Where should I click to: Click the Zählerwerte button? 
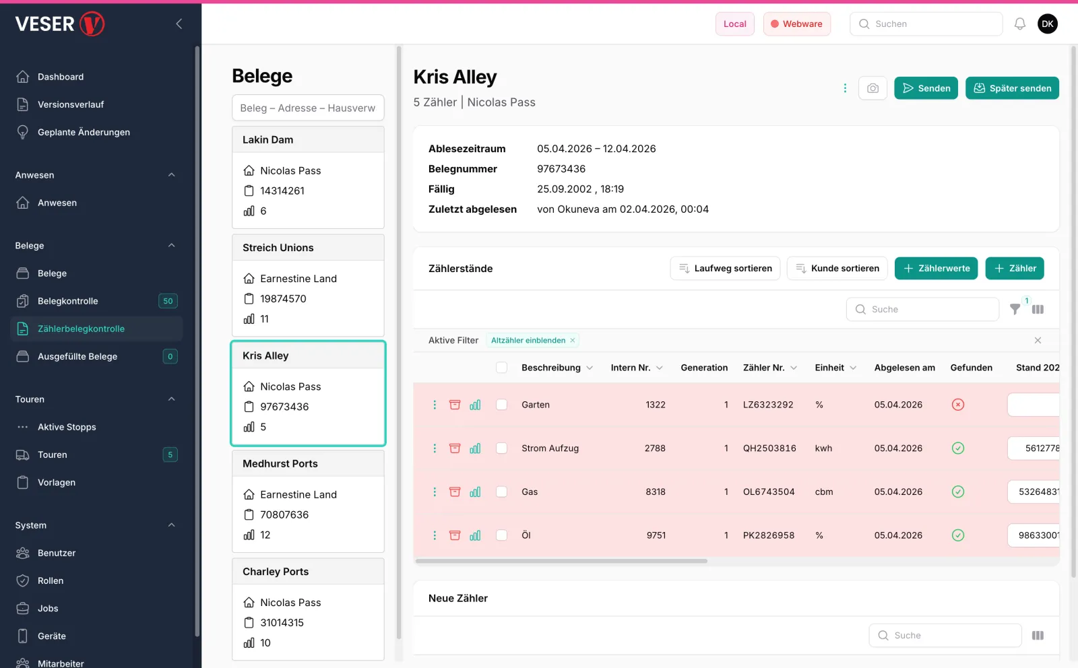[936, 268]
